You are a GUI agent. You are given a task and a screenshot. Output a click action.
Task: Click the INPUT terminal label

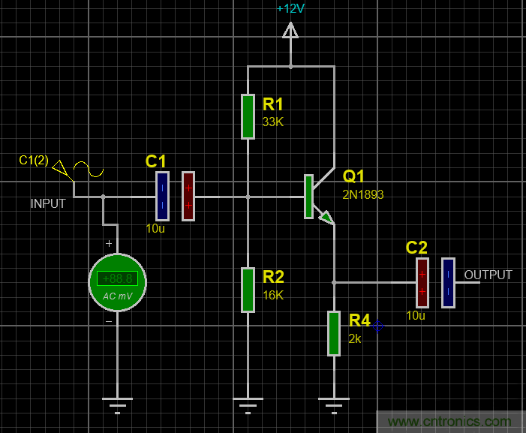click(x=48, y=203)
